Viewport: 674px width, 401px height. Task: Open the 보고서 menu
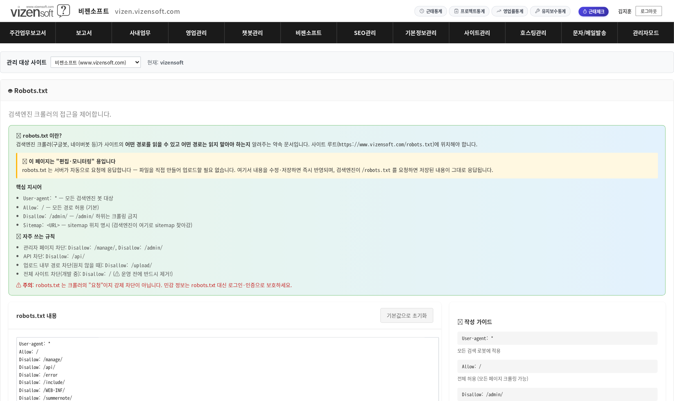click(x=84, y=33)
